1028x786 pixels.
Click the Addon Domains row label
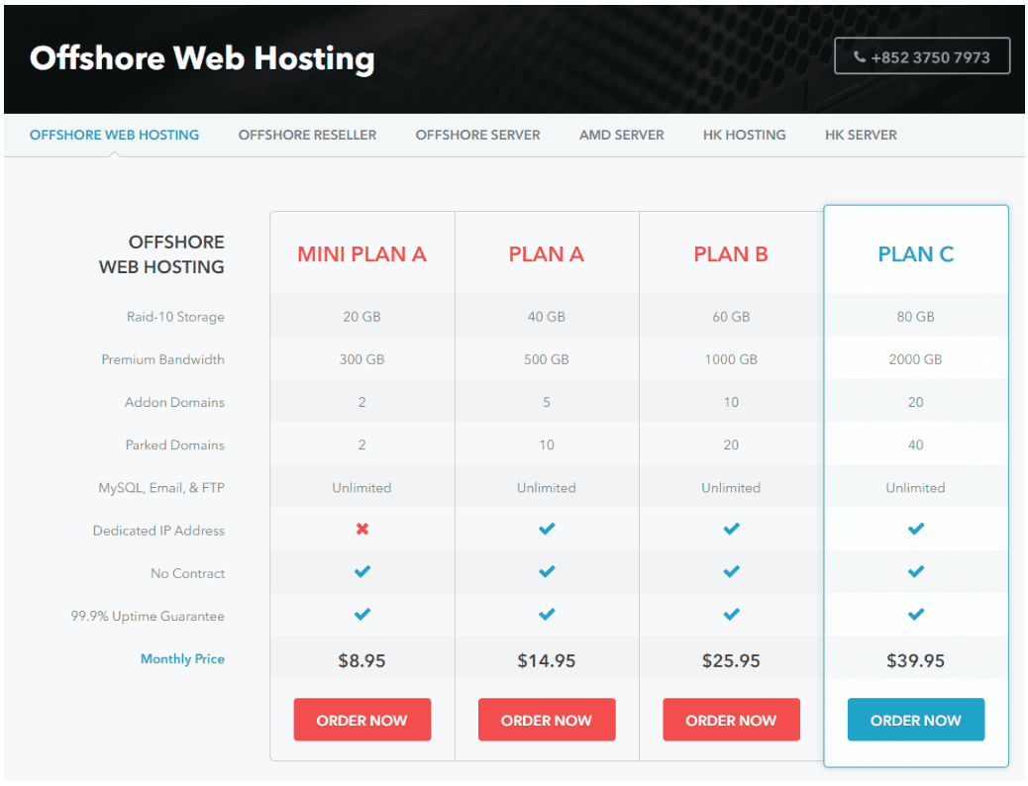[174, 402]
